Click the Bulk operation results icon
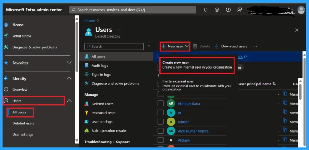 point(87,130)
